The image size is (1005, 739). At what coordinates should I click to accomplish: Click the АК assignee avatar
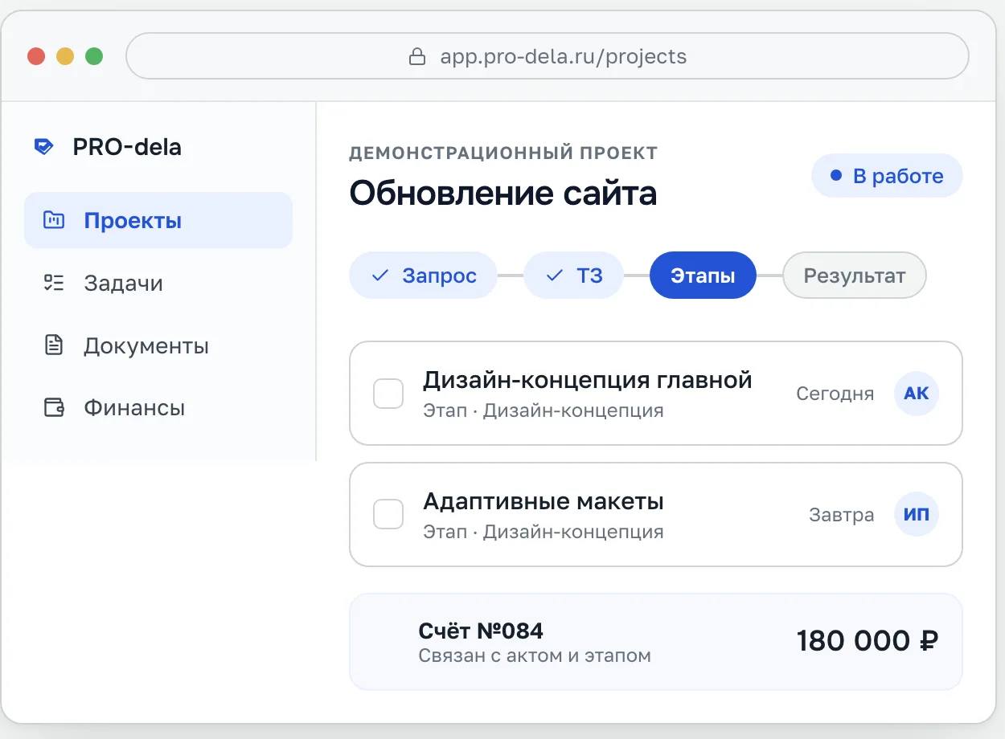tap(917, 394)
